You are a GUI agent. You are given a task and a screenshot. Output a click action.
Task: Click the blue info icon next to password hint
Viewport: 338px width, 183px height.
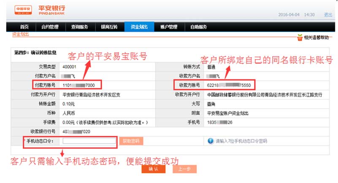(x=211, y=141)
